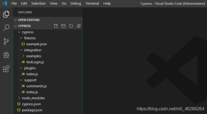The height and width of the screenshot is (114, 207).
Task: Open the Go menu
Action: [64, 4]
